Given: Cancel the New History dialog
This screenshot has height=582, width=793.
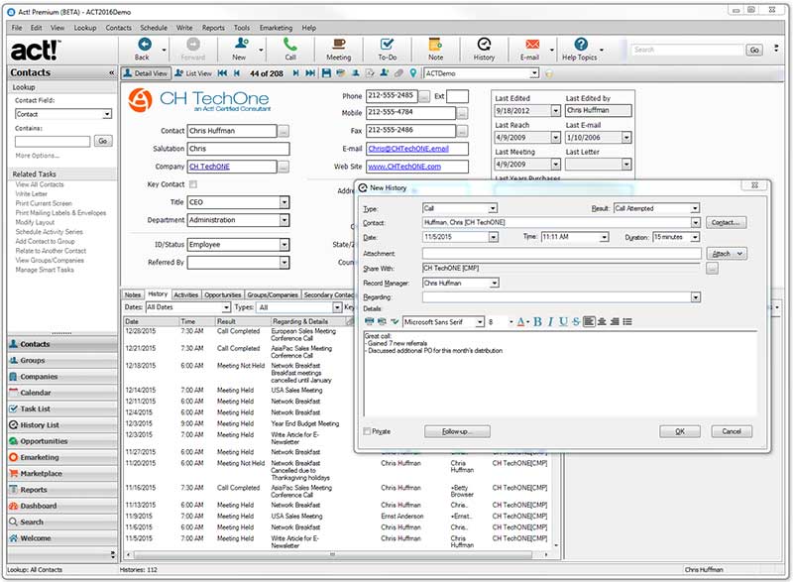Looking at the screenshot, I should [732, 431].
